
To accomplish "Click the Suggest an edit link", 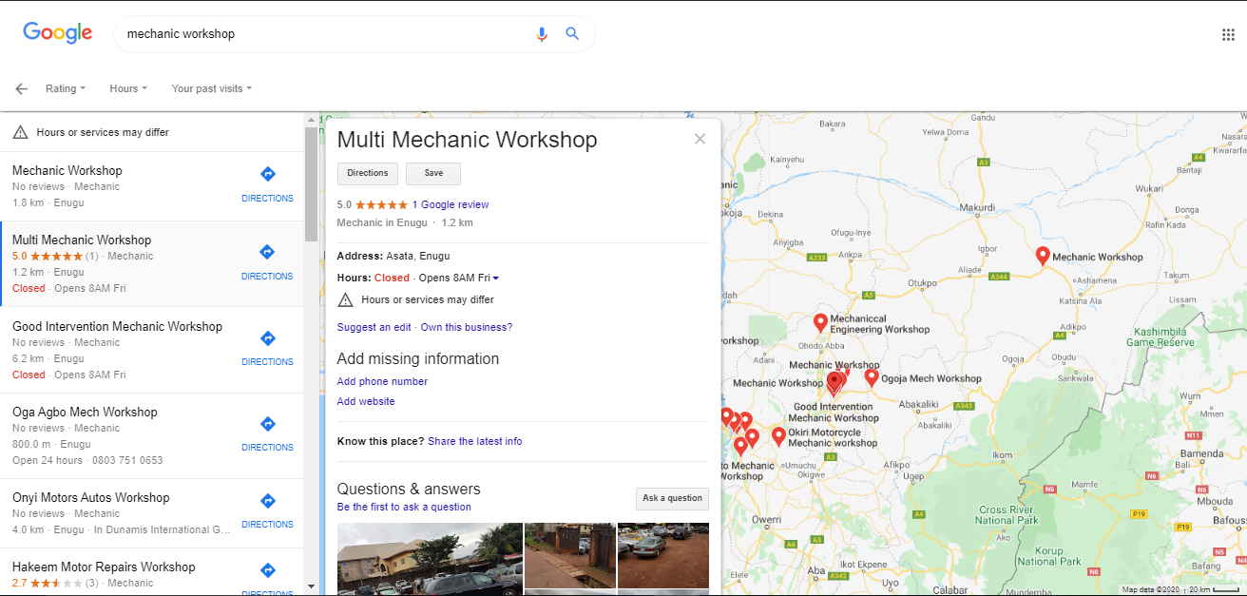I will pyautogui.click(x=374, y=327).
